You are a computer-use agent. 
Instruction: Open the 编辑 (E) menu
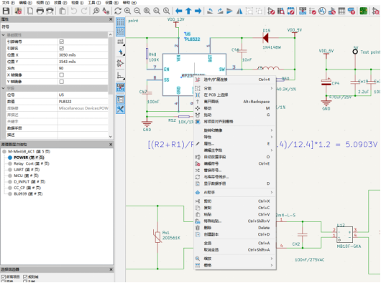(25, 3)
